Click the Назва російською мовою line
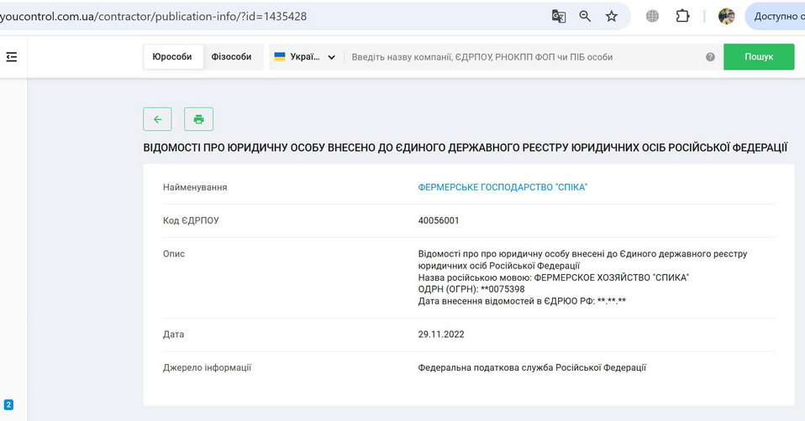 [554, 278]
